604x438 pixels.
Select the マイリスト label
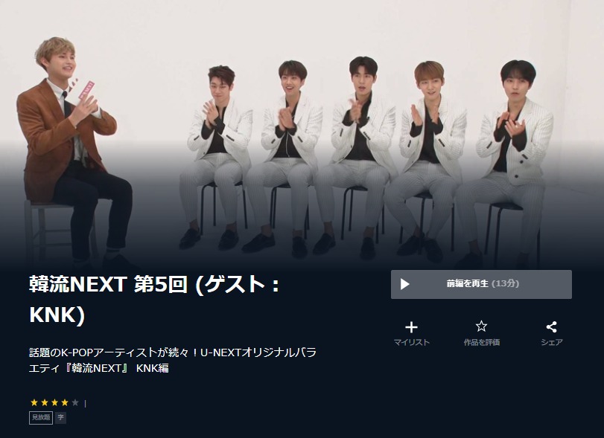point(411,342)
